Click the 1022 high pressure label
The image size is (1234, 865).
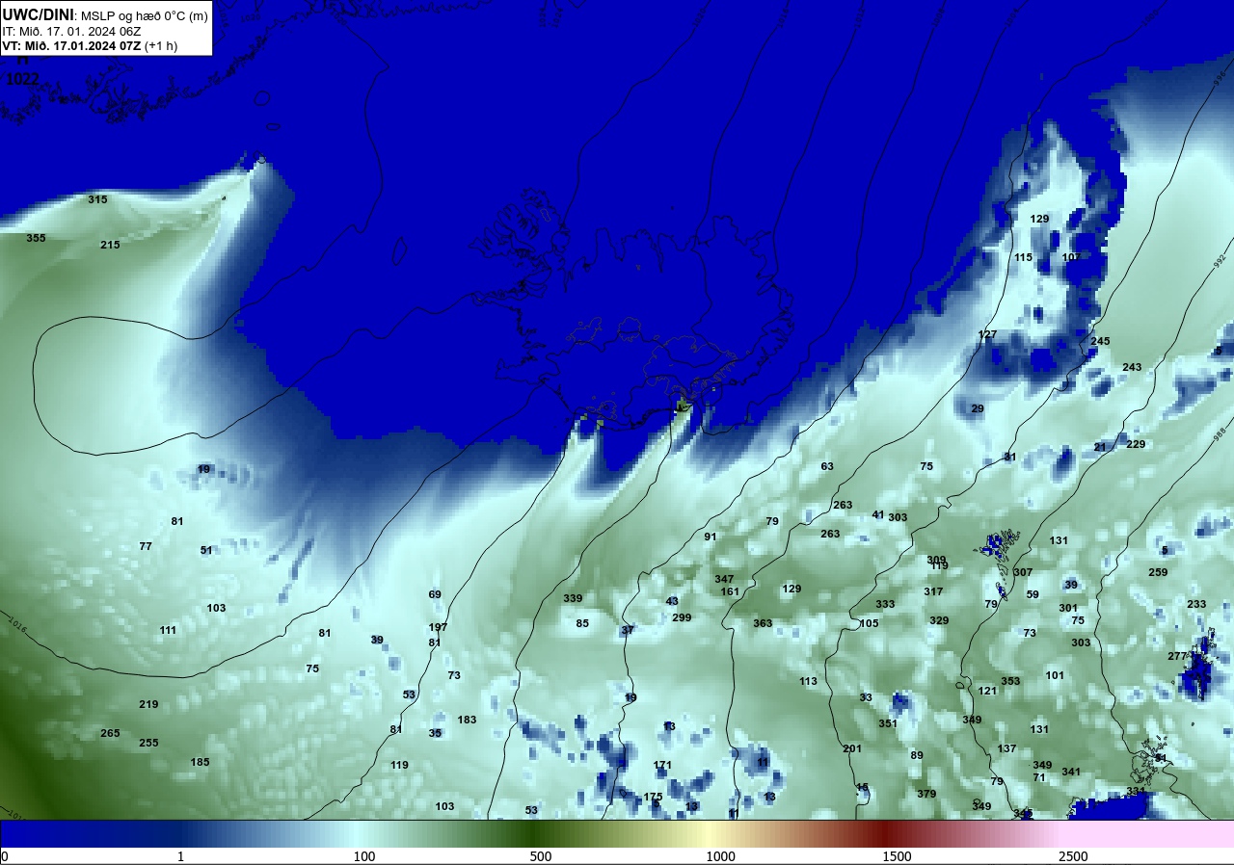tap(22, 79)
